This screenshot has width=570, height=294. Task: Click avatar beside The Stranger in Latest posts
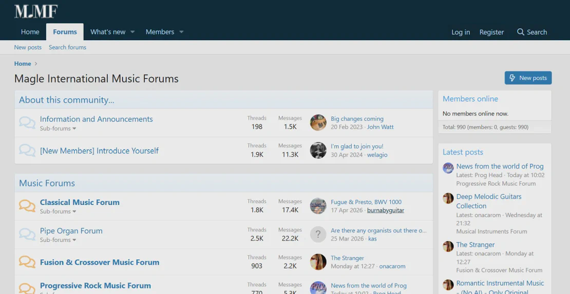pyautogui.click(x=448, y=246)
